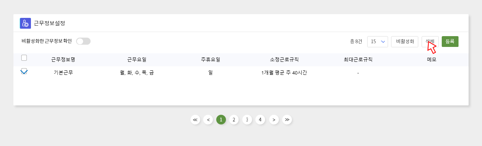Screen dimensions: 482x146
Task: Select current page 1 in pagination
Action: click(221, 120)
